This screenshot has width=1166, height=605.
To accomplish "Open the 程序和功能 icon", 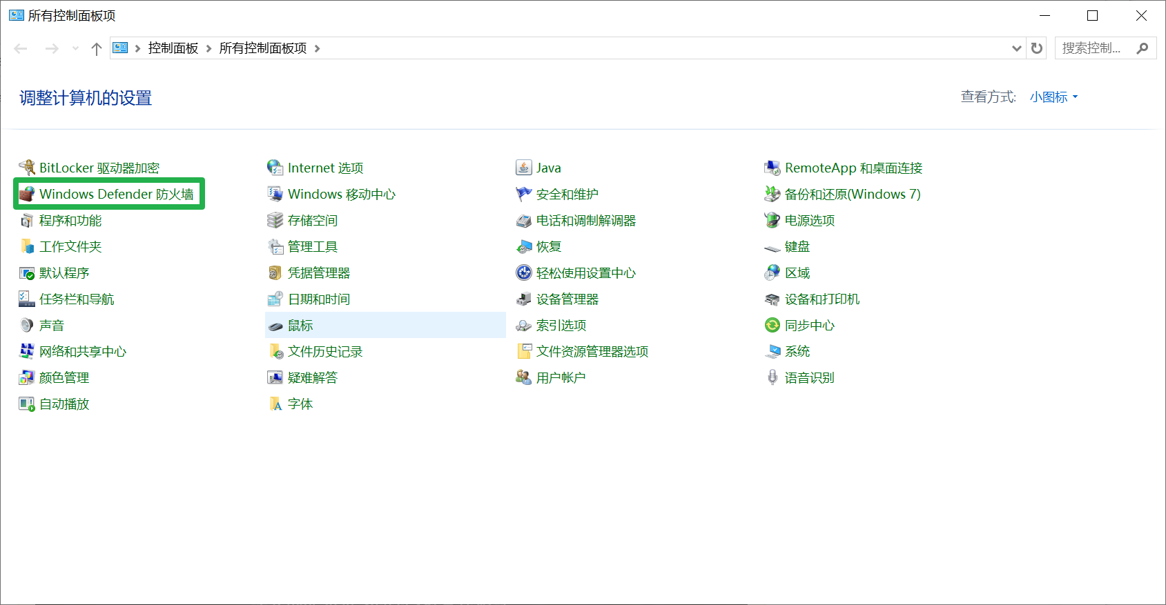I will point(27,220).
